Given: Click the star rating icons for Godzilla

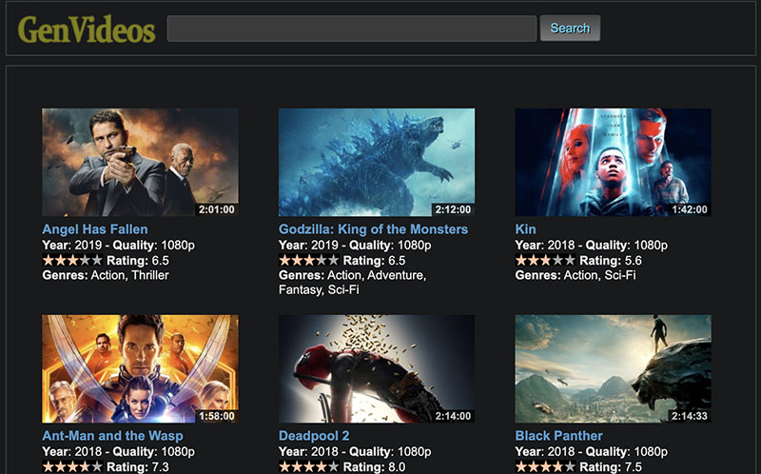Looking at the screenshot, I should point(308,260).
